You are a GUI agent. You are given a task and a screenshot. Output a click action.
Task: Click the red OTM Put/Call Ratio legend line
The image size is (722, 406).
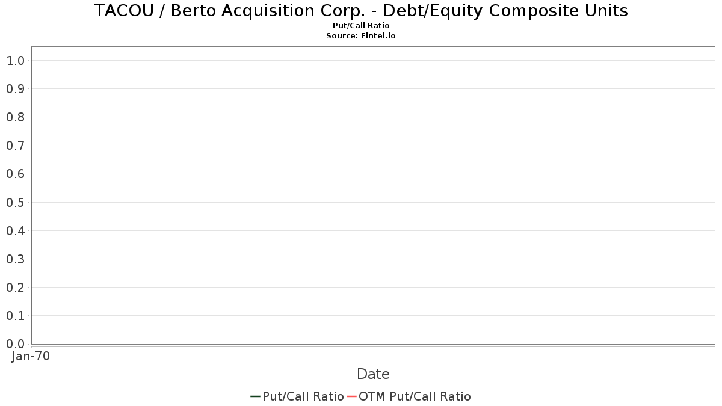point(352,396)
